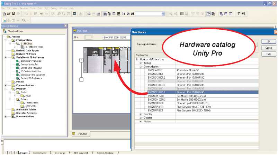Click the Structural view icon in Project Browser
Image resolution: width=278 pixels, height=166 pixels.
[x=5, y=31]
